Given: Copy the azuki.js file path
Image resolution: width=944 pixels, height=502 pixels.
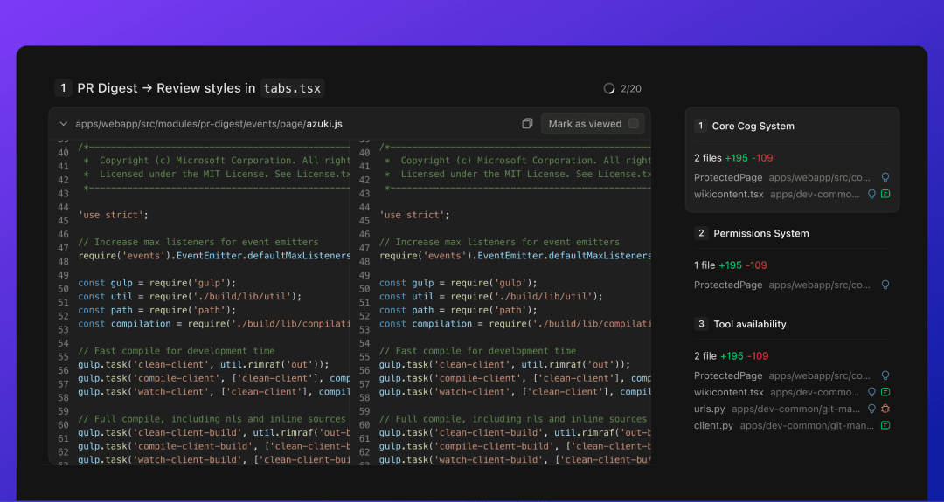Looking at the screenshot, I should click(x=527, y=124).
